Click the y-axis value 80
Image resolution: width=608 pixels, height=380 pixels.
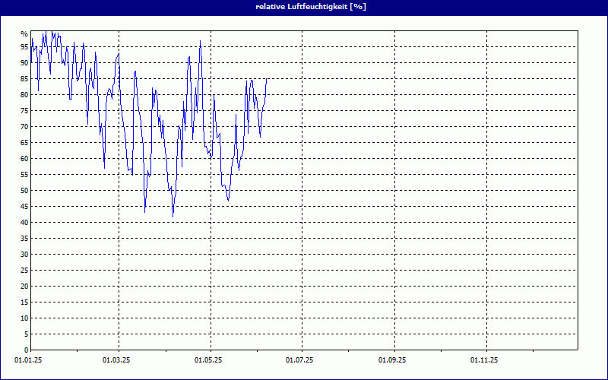[24, 94]
